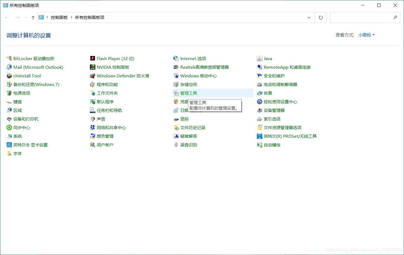
Task: Click the search magnifier icon
Action: click(395, 18)
